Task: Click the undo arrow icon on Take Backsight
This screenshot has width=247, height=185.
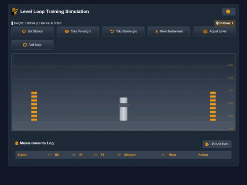Action: pos(112,32)
